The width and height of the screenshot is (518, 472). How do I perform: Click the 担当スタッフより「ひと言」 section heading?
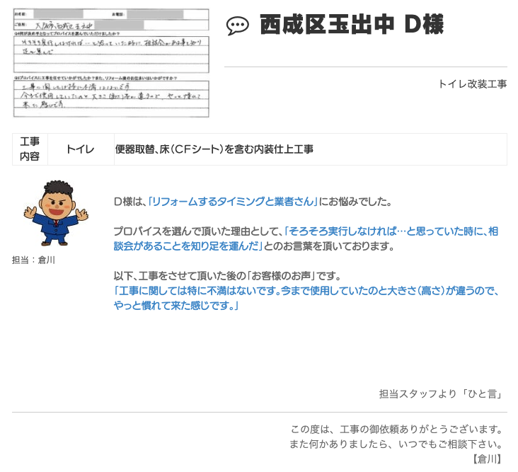(x=440, y=394)
